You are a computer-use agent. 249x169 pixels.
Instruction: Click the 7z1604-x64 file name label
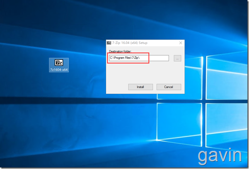point(59,69)
